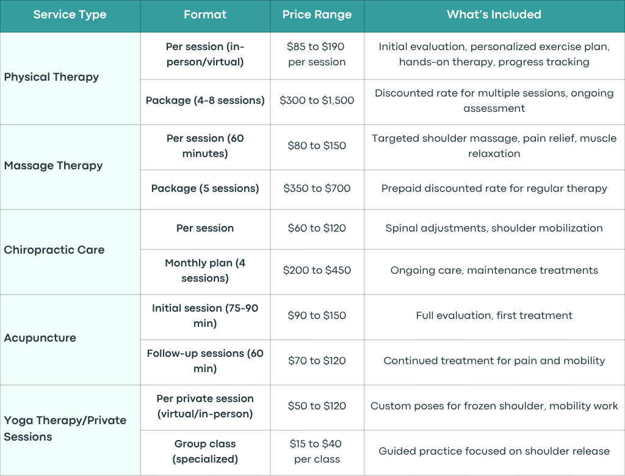The image size is (625, 476).
Task: Select the What's Included column header
Action: pos(494,16)
